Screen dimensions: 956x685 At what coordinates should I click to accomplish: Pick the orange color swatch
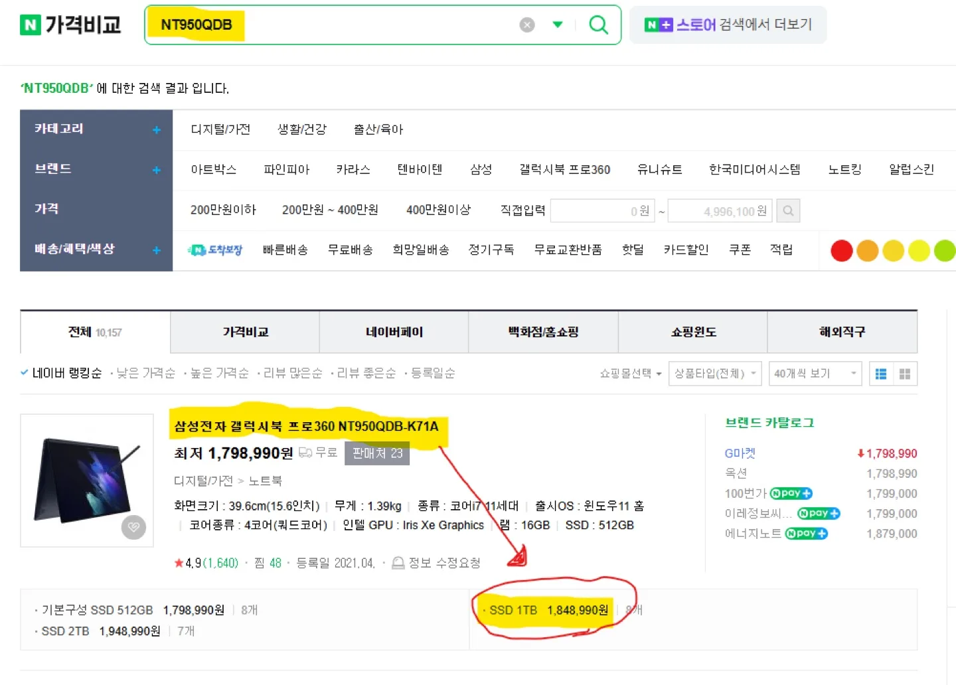(x=868, y=251)
